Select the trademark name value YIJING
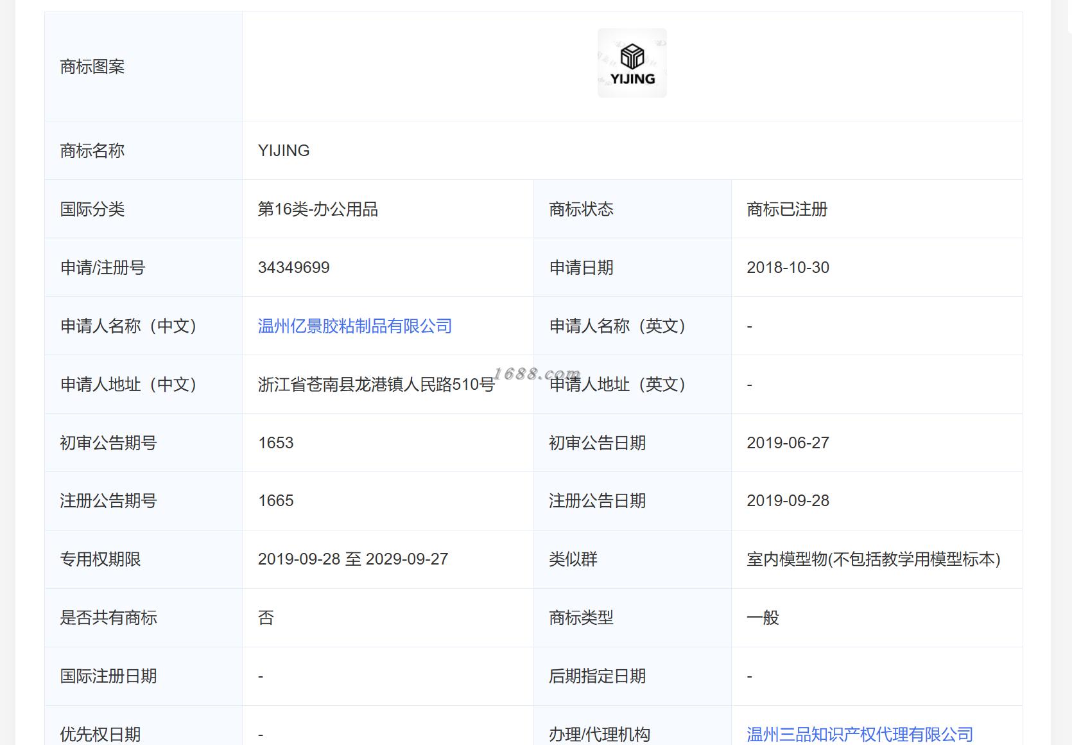The height and width of the screenshot is (745, 1072). (284, 150)
